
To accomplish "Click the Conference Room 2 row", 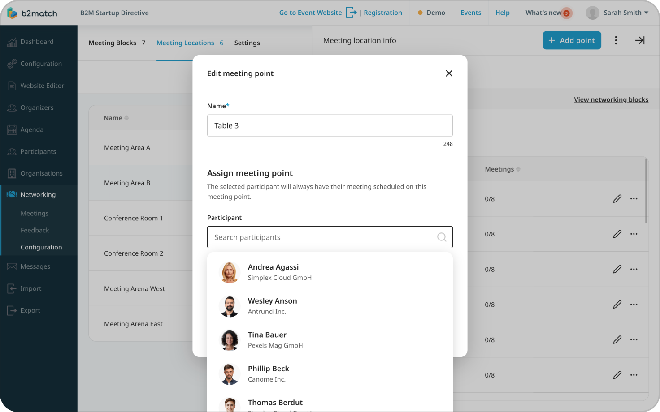I will click(141, 253).
